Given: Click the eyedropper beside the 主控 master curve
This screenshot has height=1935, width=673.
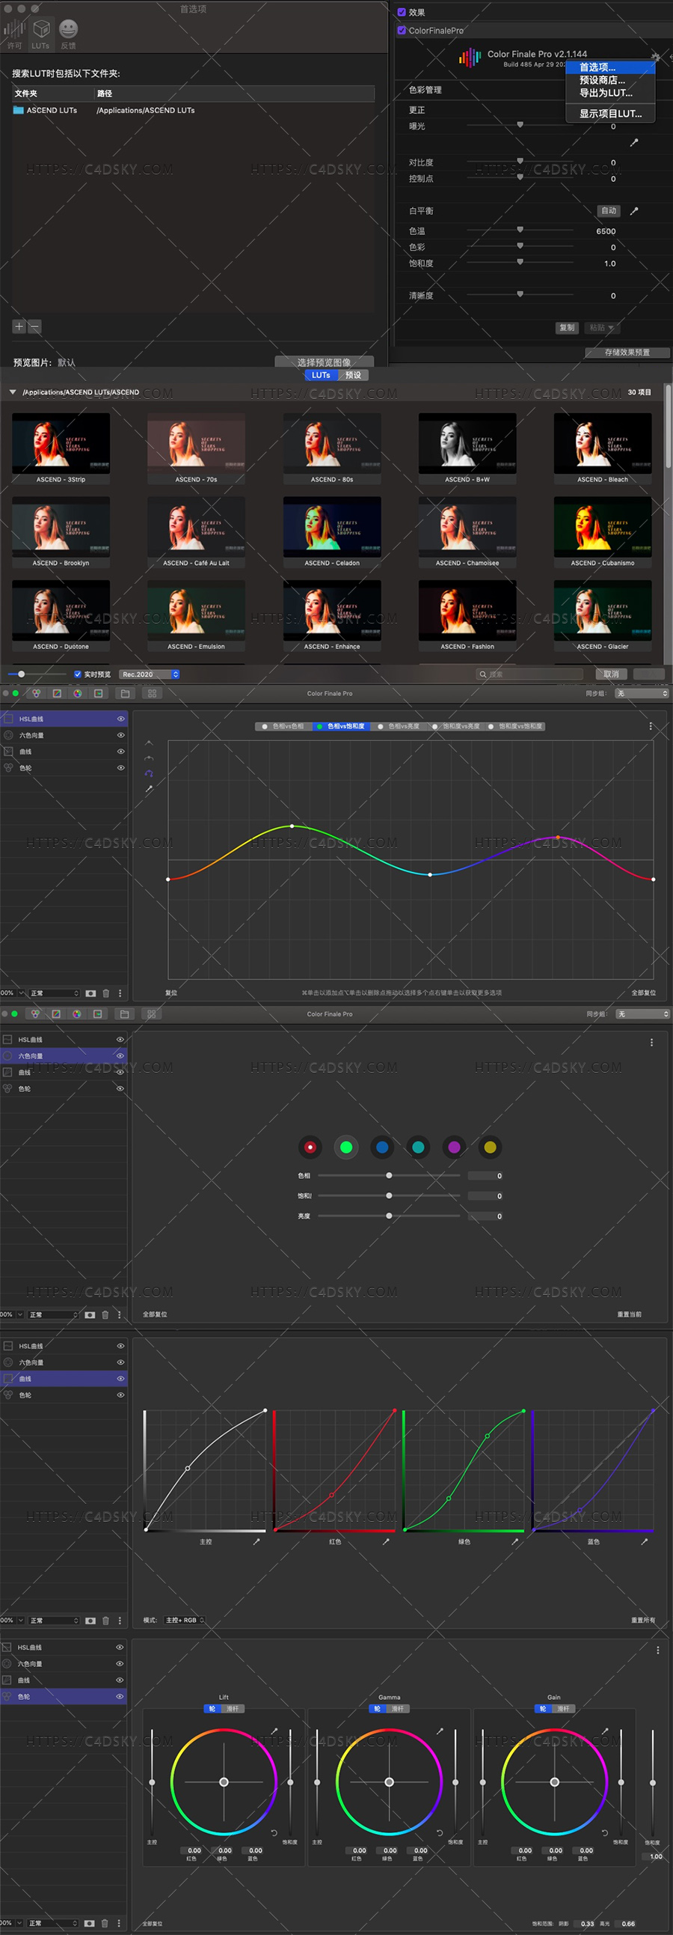Looking at the screenshot, I should [256, 1541].
